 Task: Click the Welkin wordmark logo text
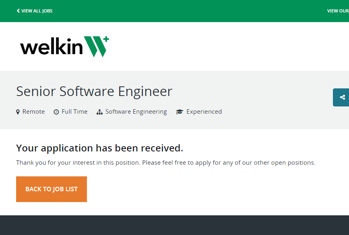click(51, 47)
